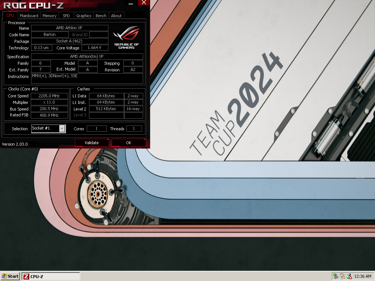Click the Stepping value 0
375x281 pixels.
pyautogui.click(x=133, y=63)
